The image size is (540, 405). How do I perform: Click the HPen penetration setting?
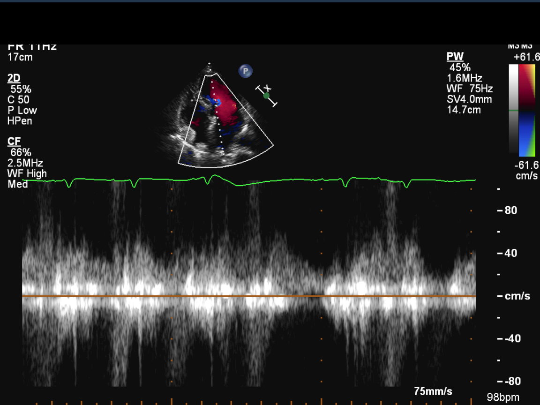coord(20,121)
